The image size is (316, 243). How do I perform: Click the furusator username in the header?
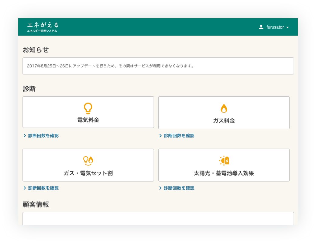coord(275,27)
